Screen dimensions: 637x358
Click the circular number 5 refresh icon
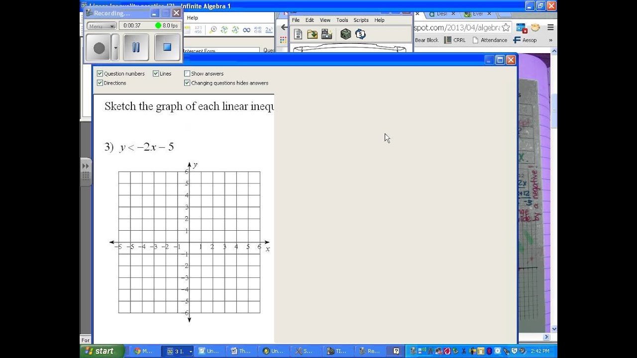tap(360, 34)
